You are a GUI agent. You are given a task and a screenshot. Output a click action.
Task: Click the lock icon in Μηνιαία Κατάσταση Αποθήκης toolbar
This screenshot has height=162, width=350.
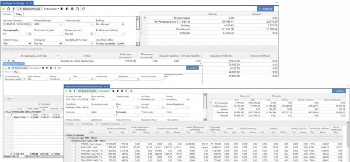(70, 91)
